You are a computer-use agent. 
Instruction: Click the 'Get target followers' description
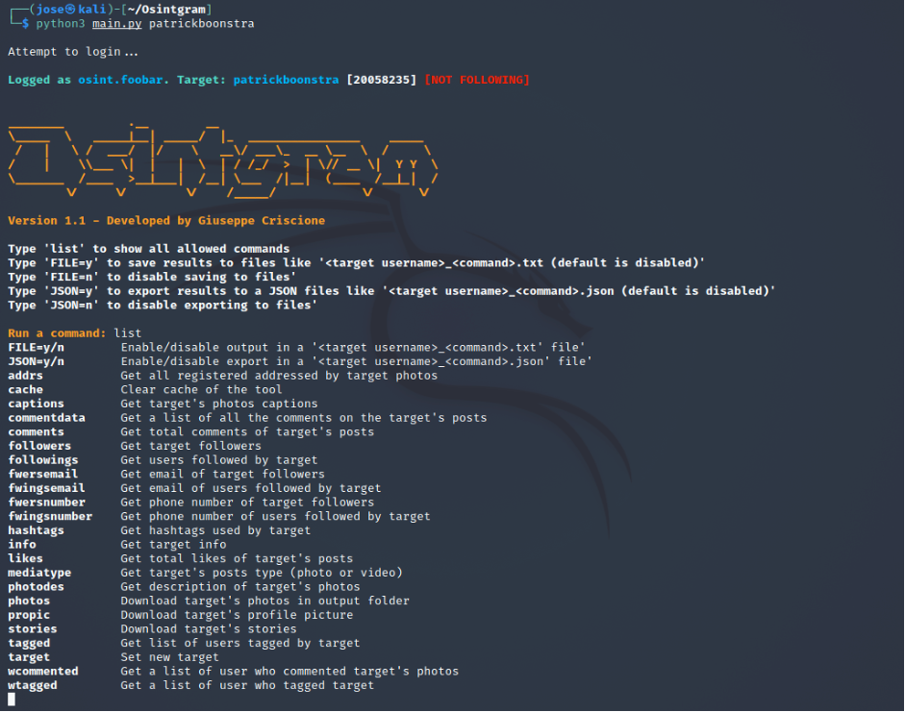191,446
